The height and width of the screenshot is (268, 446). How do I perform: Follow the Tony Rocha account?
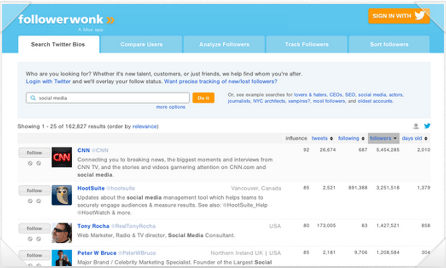click(35, 228)
